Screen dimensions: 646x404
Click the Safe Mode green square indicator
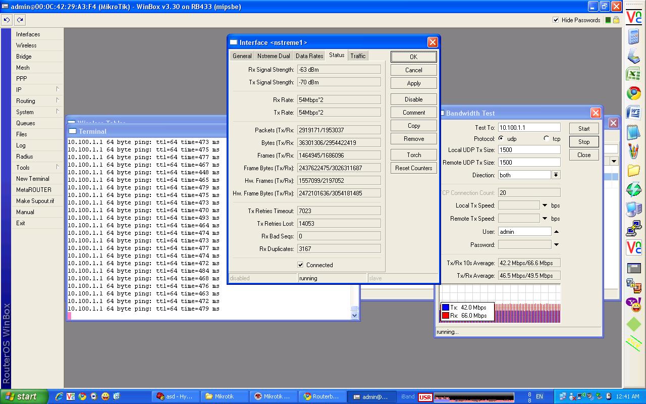[x=608, y=20]
